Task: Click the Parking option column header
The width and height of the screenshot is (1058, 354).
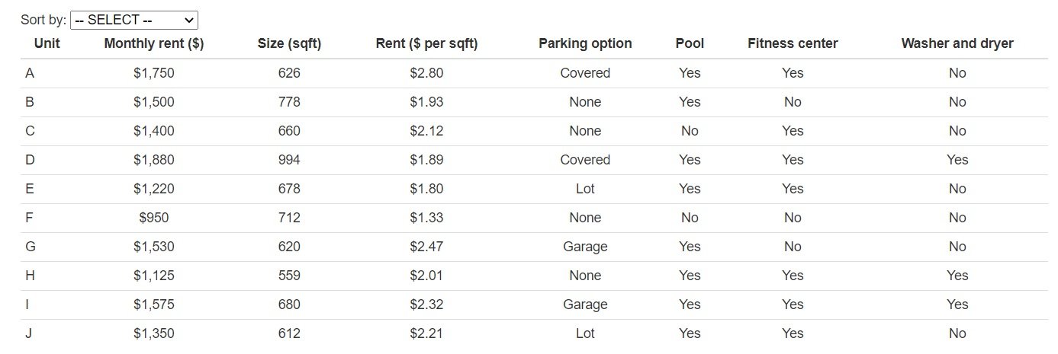Action: (x=585, y=43)
